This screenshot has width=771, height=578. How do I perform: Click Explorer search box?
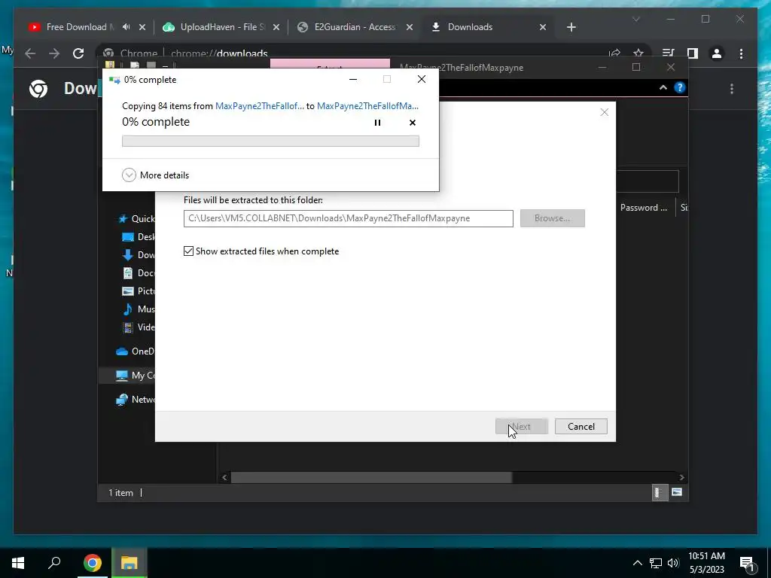pyautogui.click(x=647, y=181)
